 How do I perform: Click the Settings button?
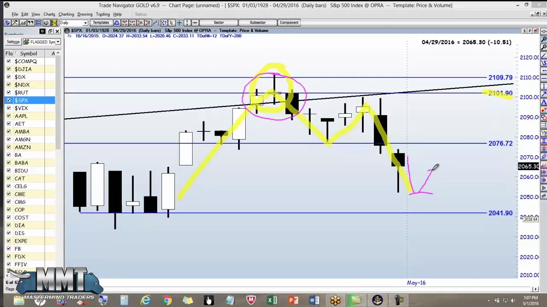pos(13,42)
